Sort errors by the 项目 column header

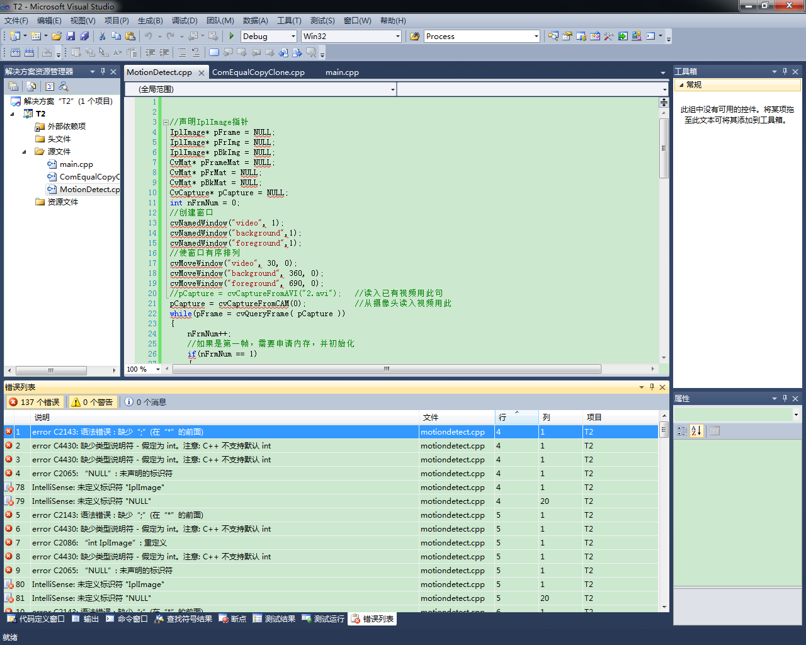[x=620, y=417]
